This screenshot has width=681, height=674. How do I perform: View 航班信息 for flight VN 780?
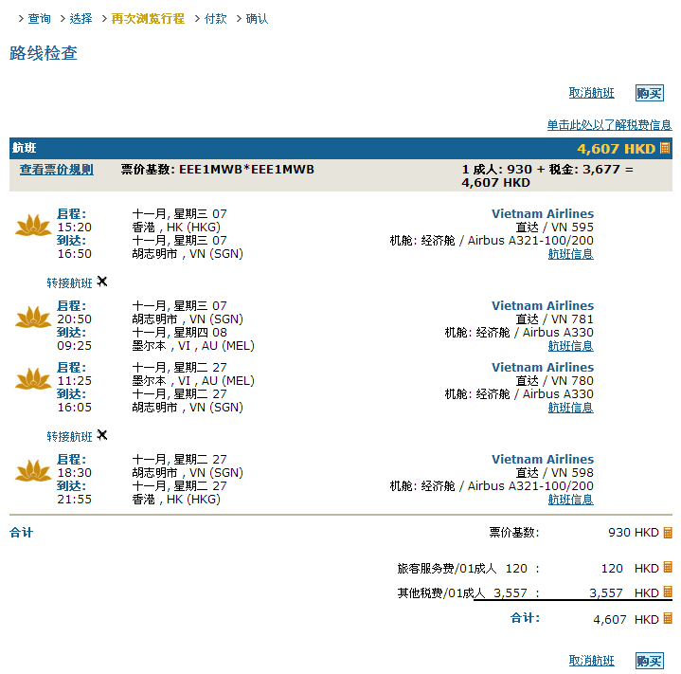point(570,408)
